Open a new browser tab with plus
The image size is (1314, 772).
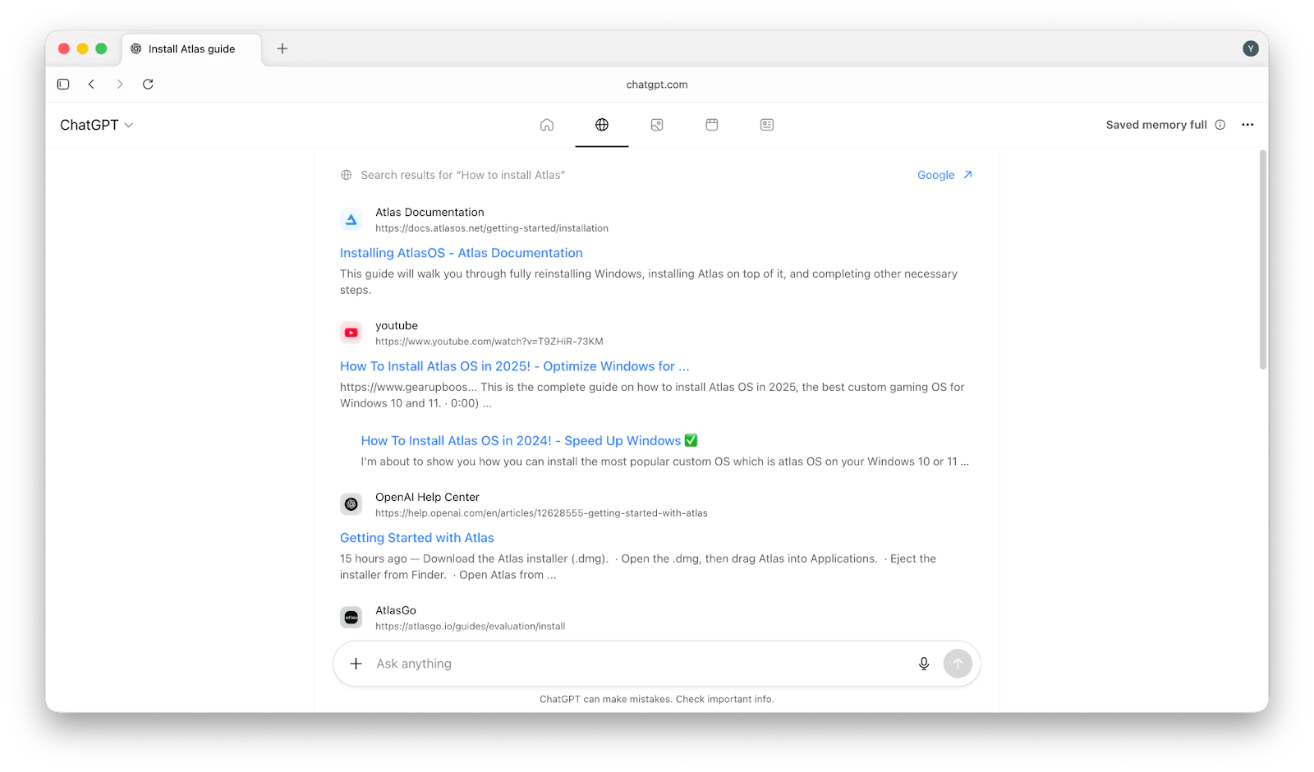tap(283, 48)
